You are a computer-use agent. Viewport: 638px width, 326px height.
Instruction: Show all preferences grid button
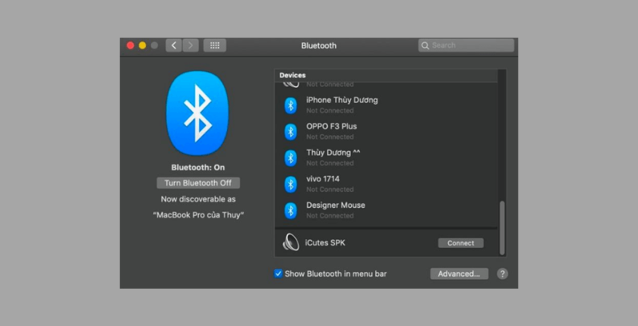coord(214,45)
